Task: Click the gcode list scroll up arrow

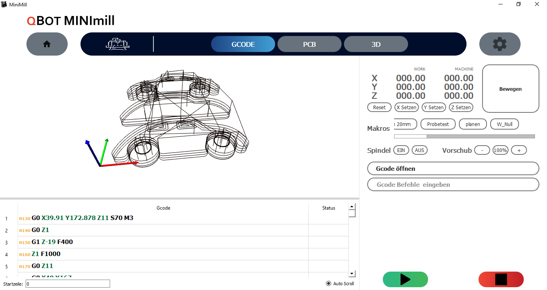Action: [352, 207]
